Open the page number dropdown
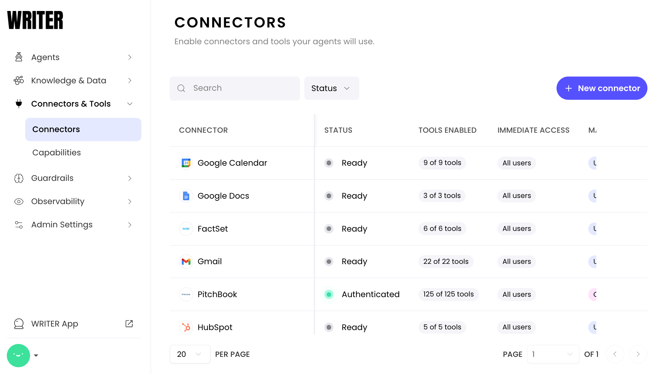661x374 pixels. 553,354
